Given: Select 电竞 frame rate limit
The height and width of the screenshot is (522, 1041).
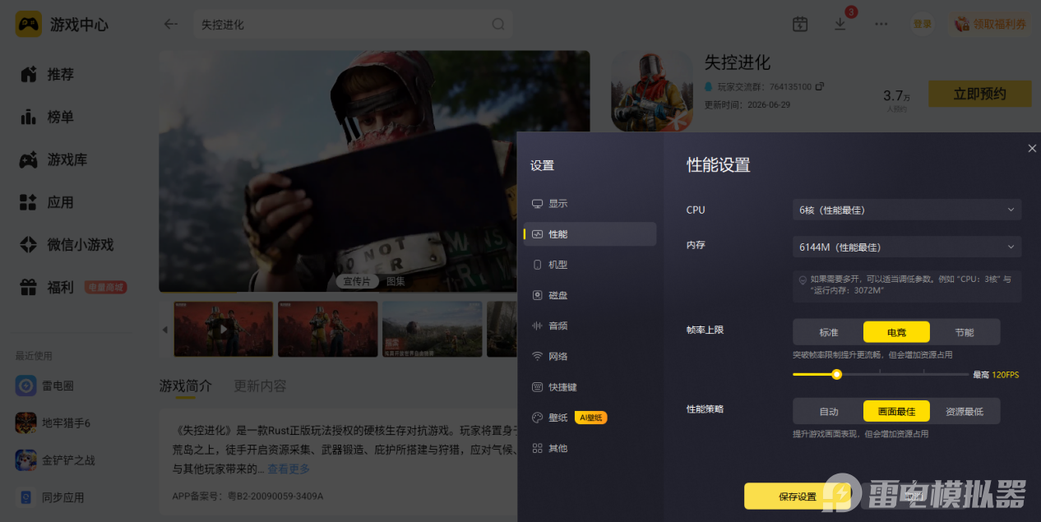Looking at the screenshot, I should (x=896, y=332).
